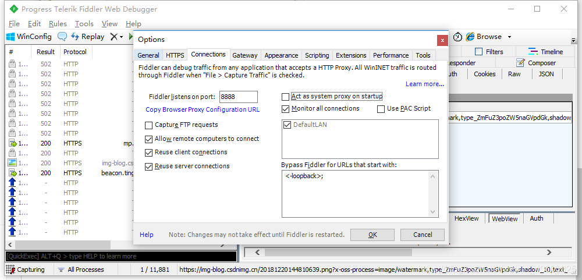Click the Bypass Fiddler URLs text area
The height and width of the screenshot is (280, 582).
coord(360,194)
